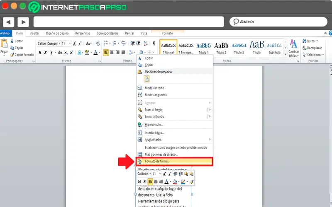
Task: Click the ribbon font color A button
Action: pyautogui.click(x=95, y=53)
